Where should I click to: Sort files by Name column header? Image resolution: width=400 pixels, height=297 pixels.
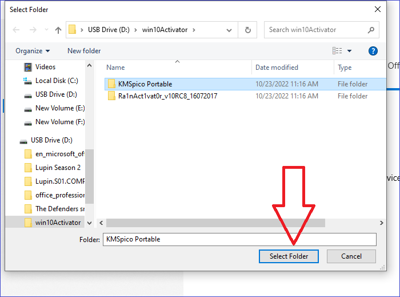point(115,68)
